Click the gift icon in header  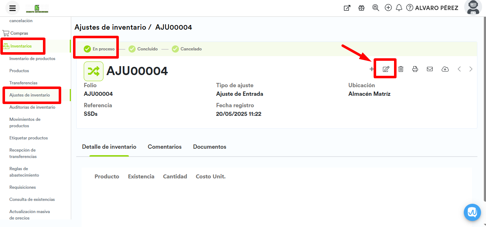(x=361, y=8)
